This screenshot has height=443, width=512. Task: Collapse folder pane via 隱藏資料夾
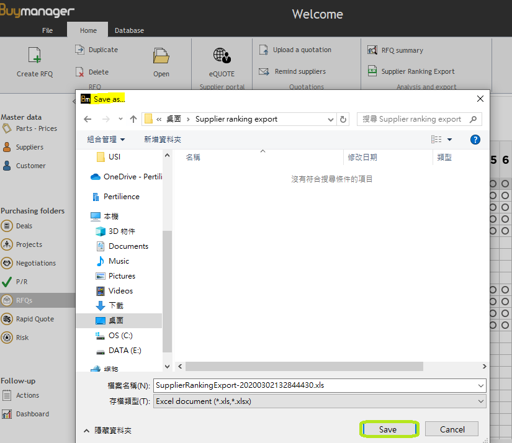click(107, 430)
